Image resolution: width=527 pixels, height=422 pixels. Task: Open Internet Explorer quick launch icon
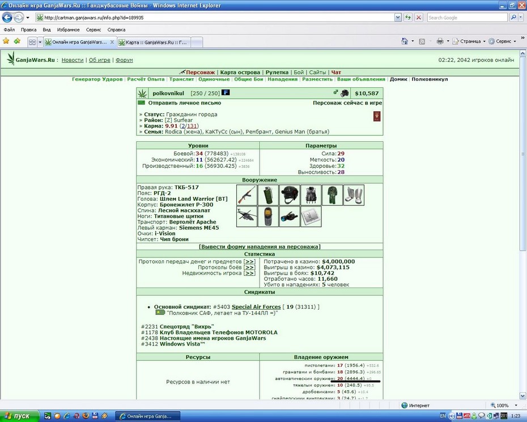[x=66, y=416]
